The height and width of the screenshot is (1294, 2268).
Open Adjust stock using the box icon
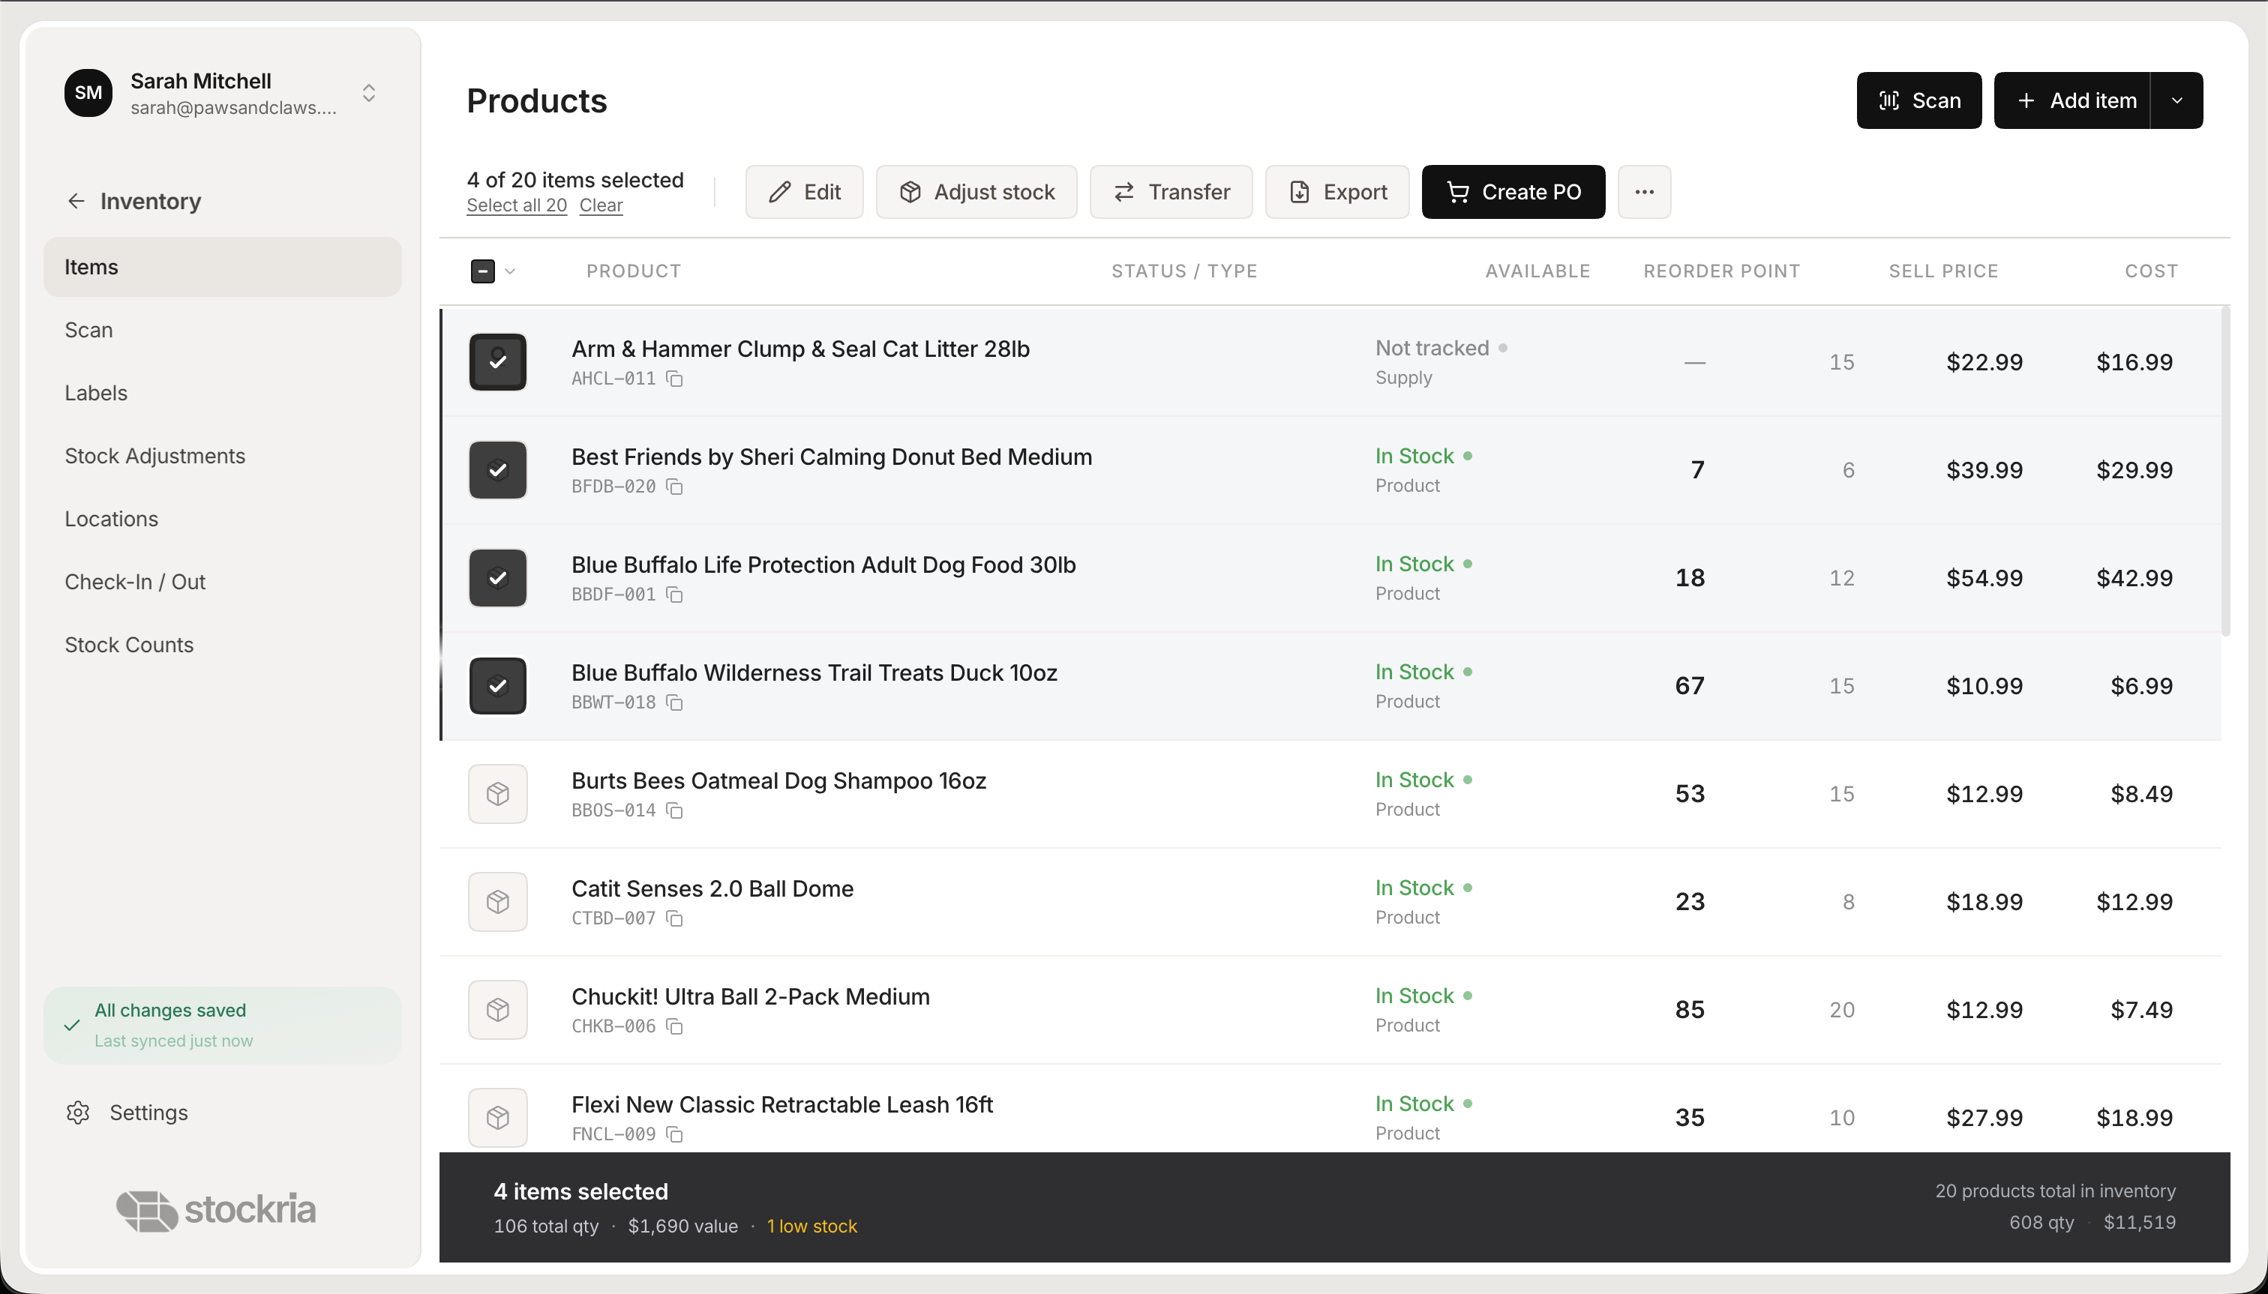910,191
